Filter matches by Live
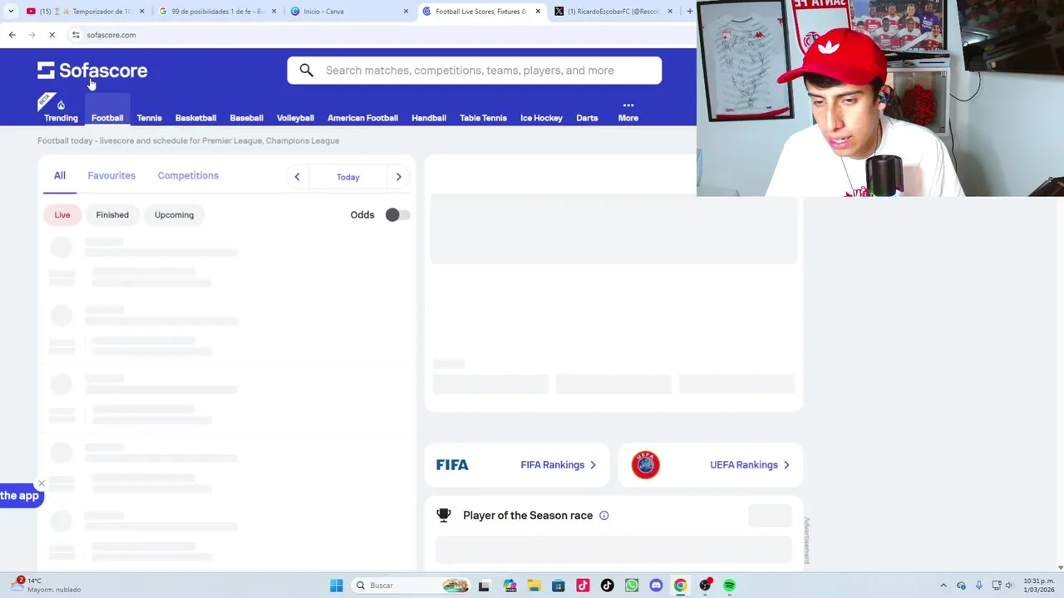This screenshot has width=1064, height=598. (x=62, y=215)
